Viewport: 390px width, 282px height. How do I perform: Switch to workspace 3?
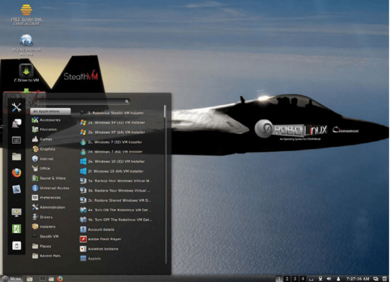point(295,279)
